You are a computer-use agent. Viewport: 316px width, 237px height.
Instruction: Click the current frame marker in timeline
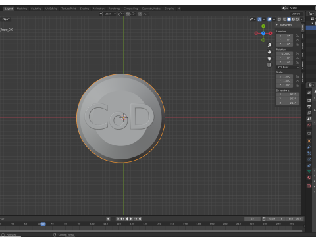pos(43,224)
